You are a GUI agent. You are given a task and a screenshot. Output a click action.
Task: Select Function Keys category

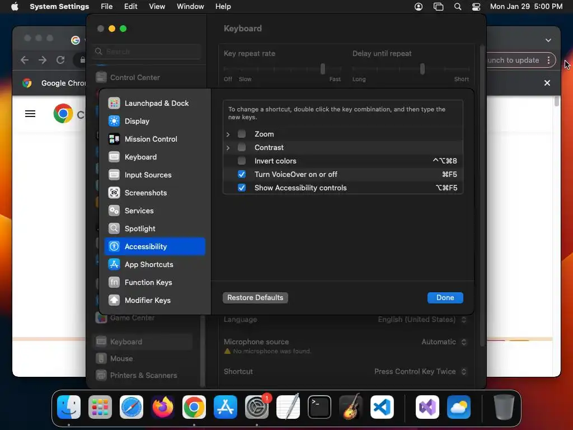point(154,282)
